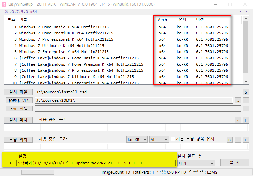Image resolution: width=253 pixels, height=176 pixels.
Task: Click the EasyWinSetup app icon in title bar
Action: [x=4, y=4]
